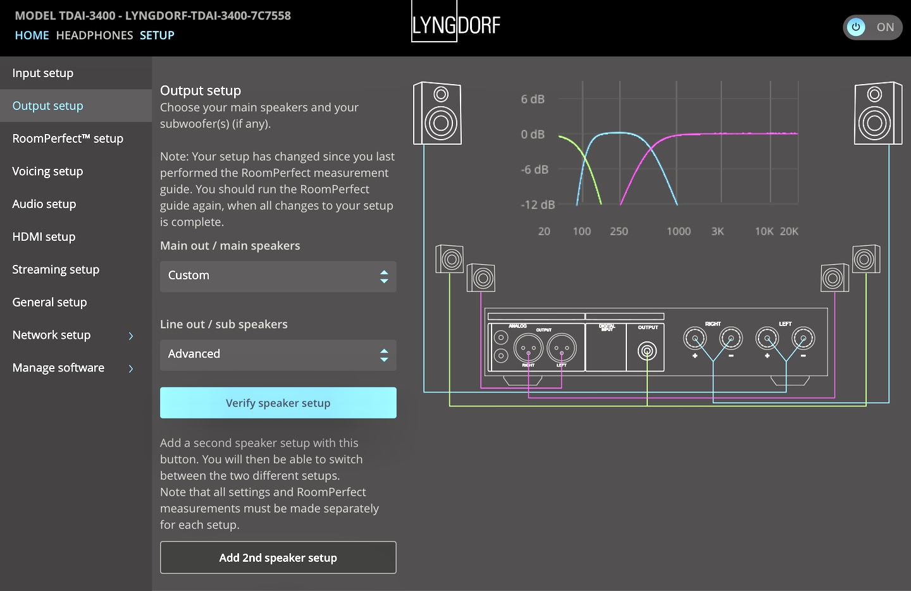The width and height of the screenshot is (911, 591).
Task: Click the Add 2nd speaker setup button
Action: pyautogui.click(x=278, y=557)
